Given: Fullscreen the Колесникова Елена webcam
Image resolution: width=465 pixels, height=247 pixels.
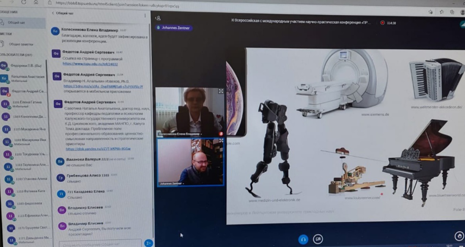Looking at the screenshot, I should coord(221,91).
